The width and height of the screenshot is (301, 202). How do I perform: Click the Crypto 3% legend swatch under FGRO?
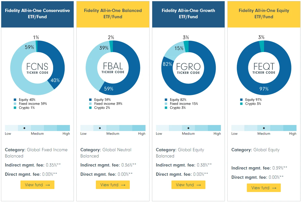[166, 108]
